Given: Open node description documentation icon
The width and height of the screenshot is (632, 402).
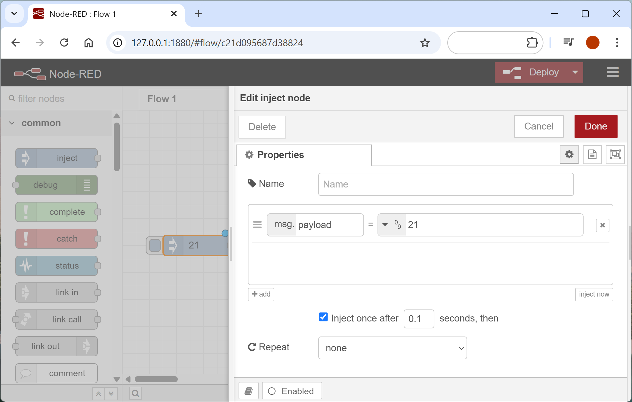Looking at the screenshot, I should (x=592, y=154).
